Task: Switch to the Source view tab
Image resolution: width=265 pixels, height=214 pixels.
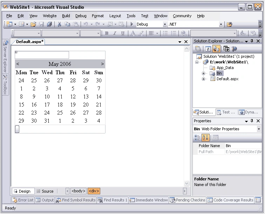Action: tap(45, 191)
